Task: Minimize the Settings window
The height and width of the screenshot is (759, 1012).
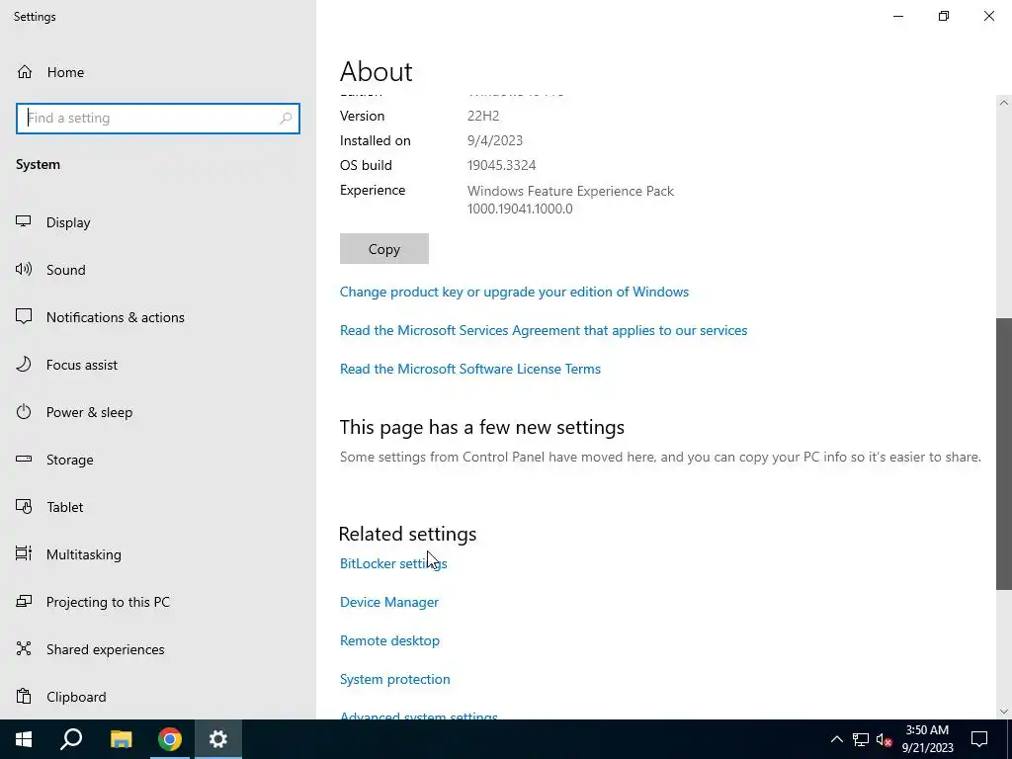Action: pyautogui.click(x=897, y=16)
